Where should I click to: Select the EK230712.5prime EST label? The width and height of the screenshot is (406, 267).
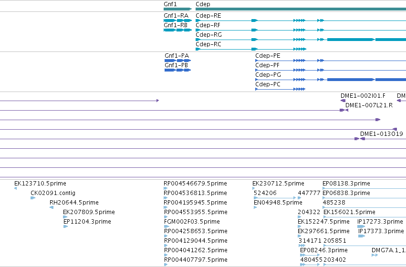pos(278,184)
